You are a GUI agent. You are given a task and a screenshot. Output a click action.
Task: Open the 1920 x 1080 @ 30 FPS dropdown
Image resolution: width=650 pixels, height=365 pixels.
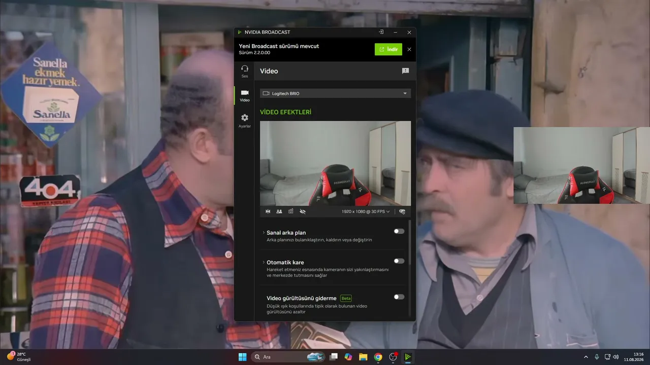pos(366,211)
